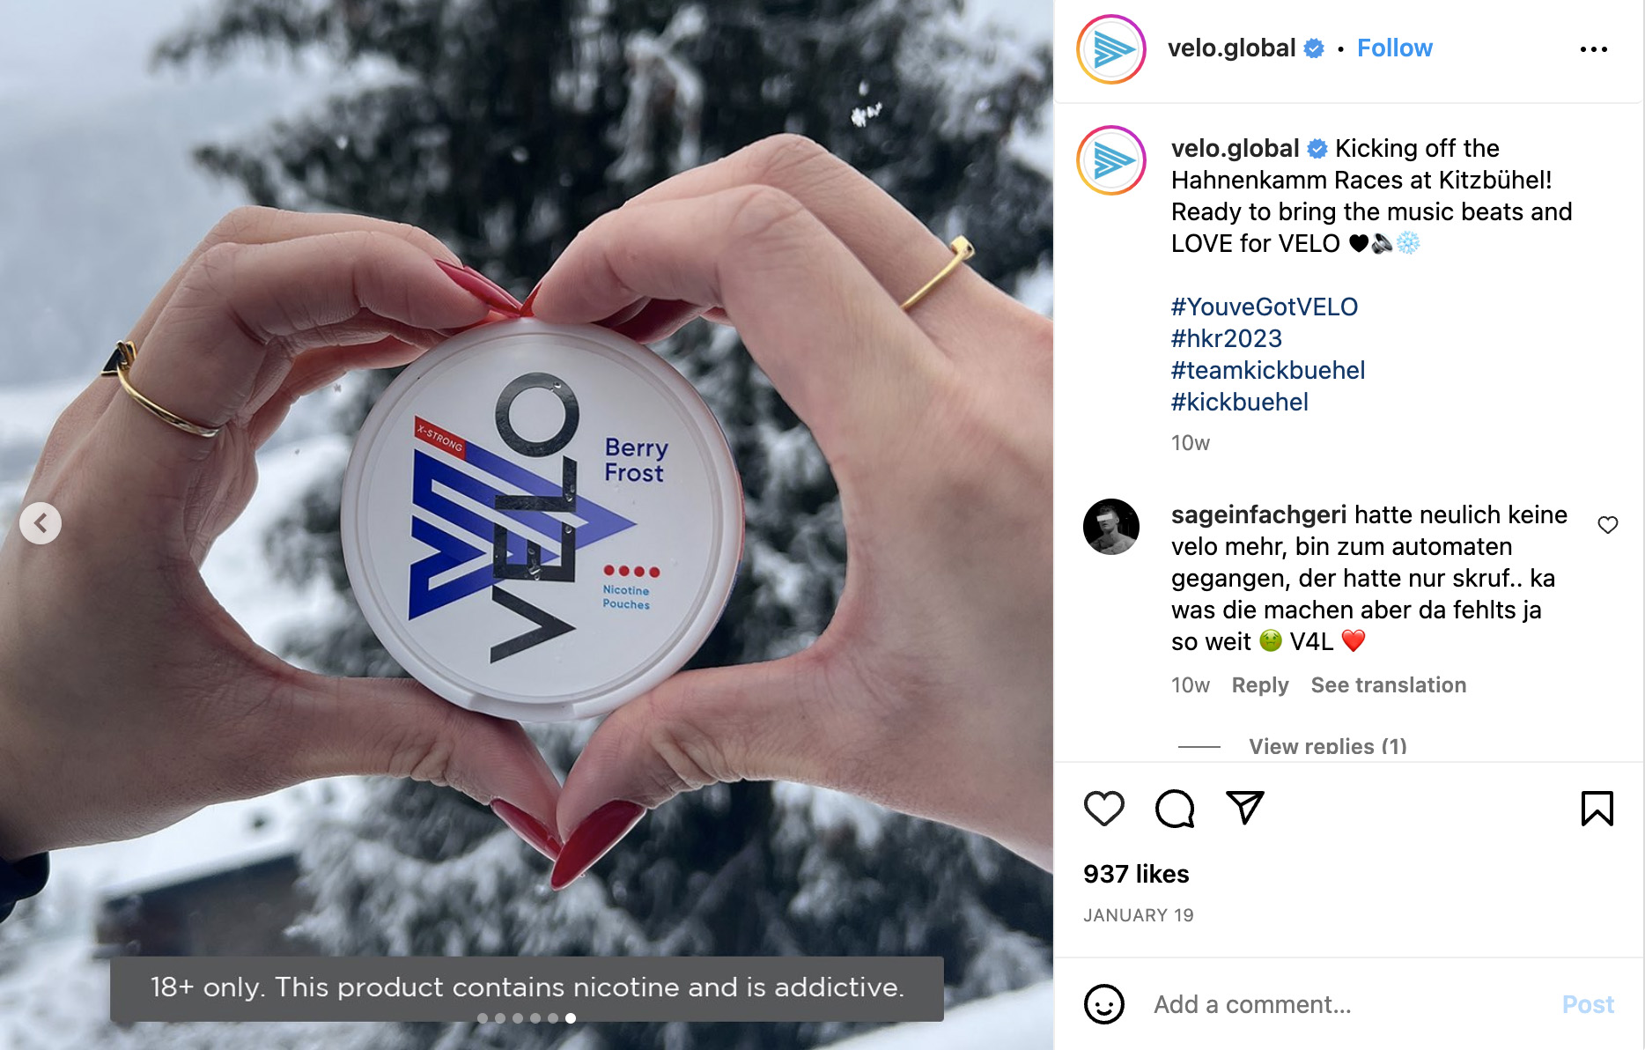
Task: View sageinfachgeri's profile avatar
Action: point(1111,527)
